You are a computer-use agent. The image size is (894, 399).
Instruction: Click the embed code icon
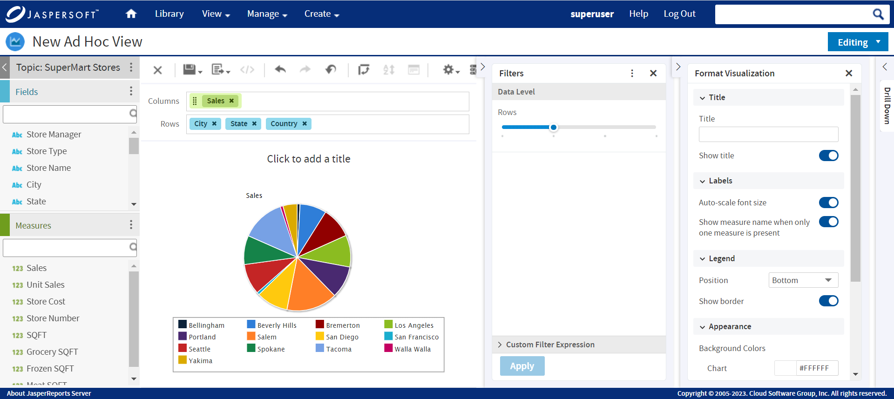point(247,70)
